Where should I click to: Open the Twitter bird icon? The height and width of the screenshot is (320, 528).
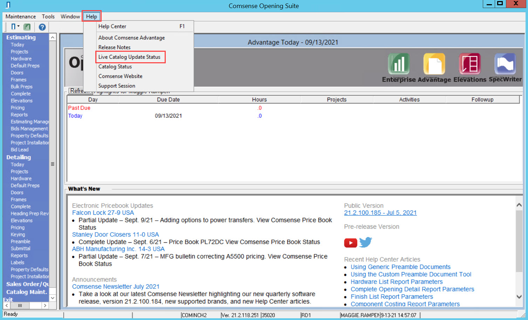pyautogui.click(x=365, y=242)
